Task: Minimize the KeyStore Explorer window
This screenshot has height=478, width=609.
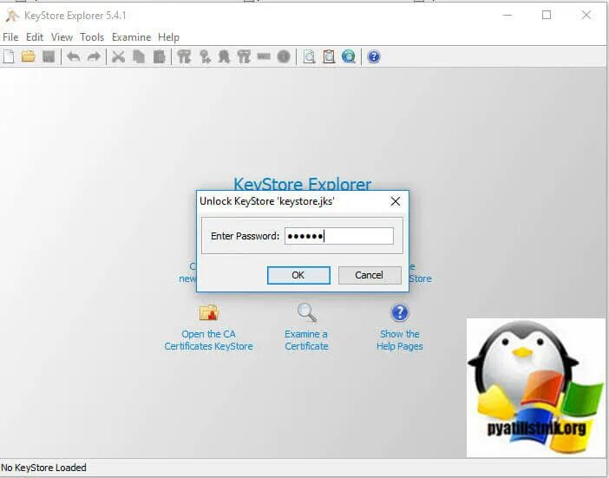Action: click(507, 15)
